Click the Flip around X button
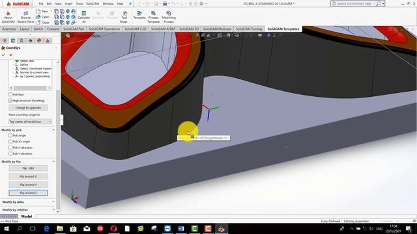The width and height of the screenshot is (417, 234). coord(28,176)
